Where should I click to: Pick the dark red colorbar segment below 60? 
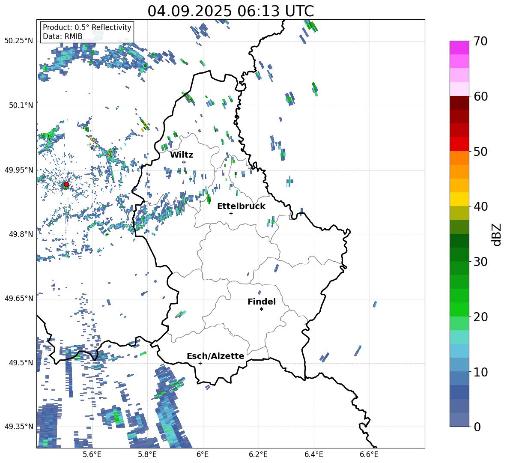click(x=459, y=102)
